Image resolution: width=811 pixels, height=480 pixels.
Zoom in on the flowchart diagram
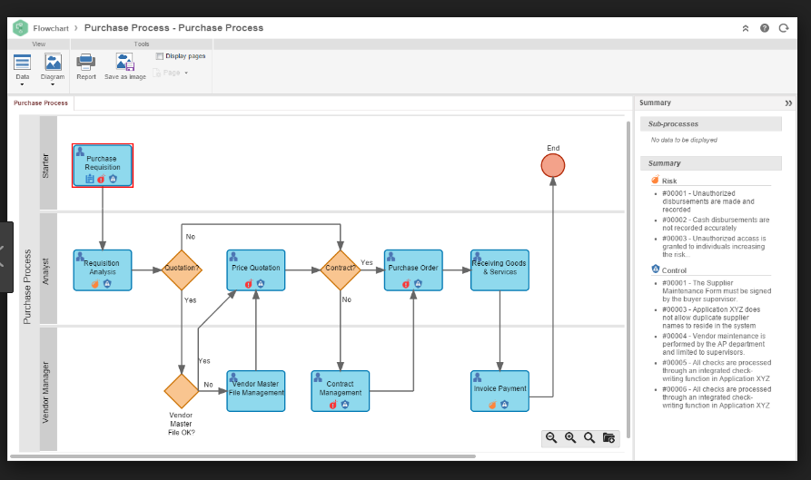(x=570, y=437)
